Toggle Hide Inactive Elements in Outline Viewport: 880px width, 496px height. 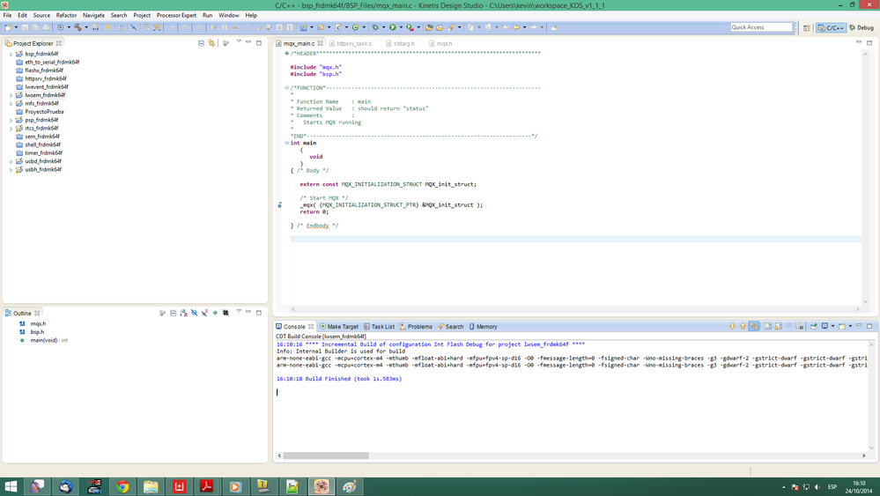tap(226, 313)
